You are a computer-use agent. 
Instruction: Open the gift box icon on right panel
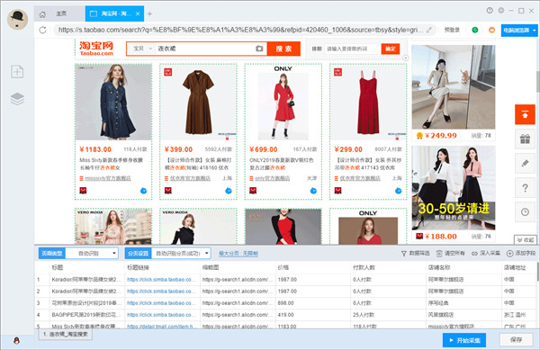coord(525,139)
